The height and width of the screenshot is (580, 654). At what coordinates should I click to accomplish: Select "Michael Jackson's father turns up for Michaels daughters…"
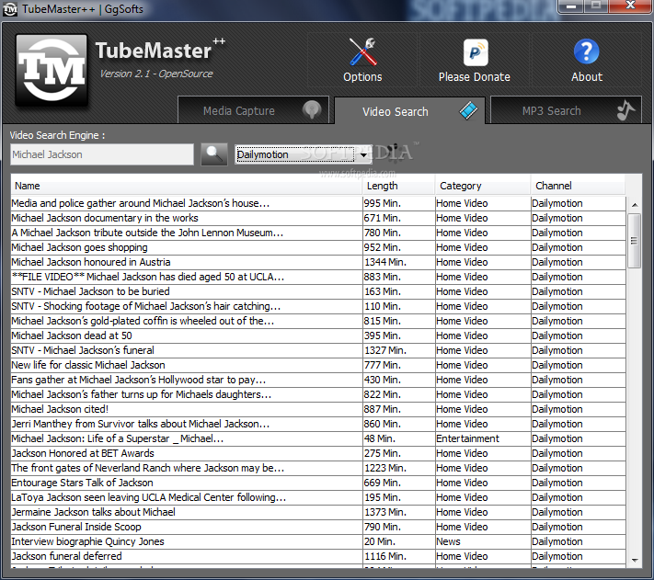(318, 394)
